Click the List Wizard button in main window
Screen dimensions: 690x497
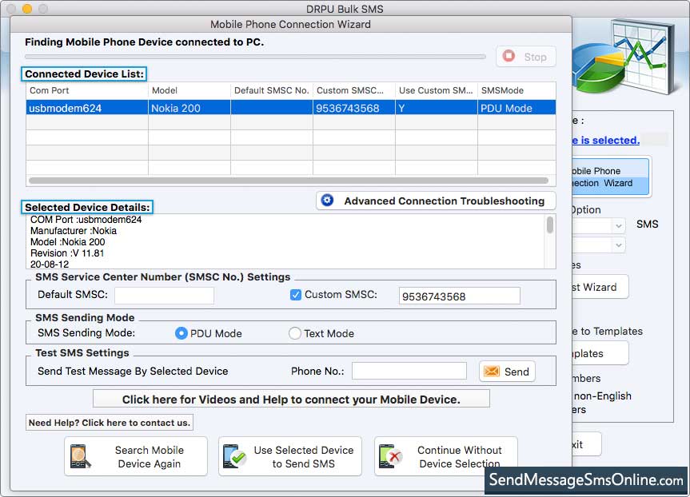600,287
